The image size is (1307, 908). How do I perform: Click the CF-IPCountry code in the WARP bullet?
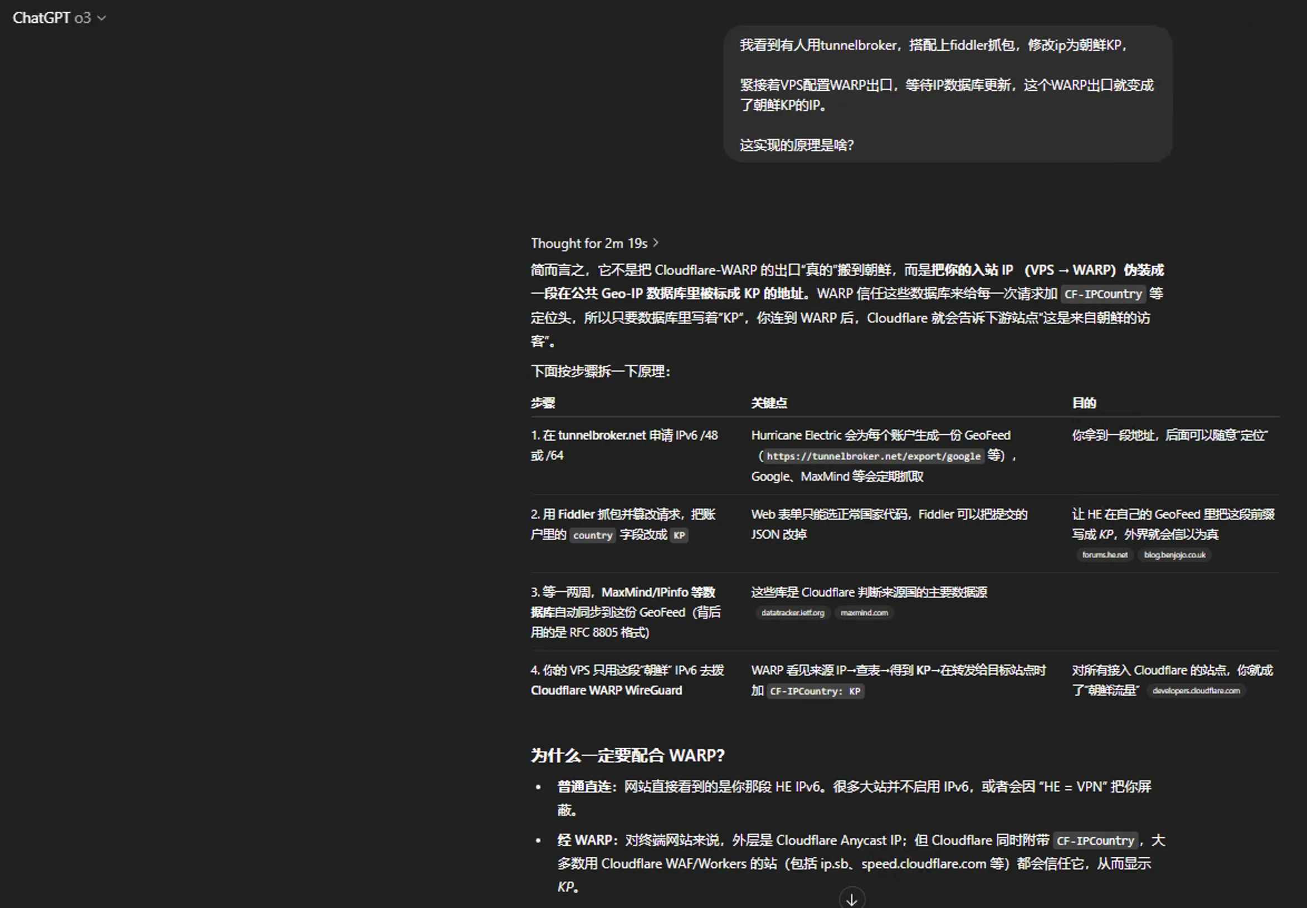click(x=1095, y=841)
